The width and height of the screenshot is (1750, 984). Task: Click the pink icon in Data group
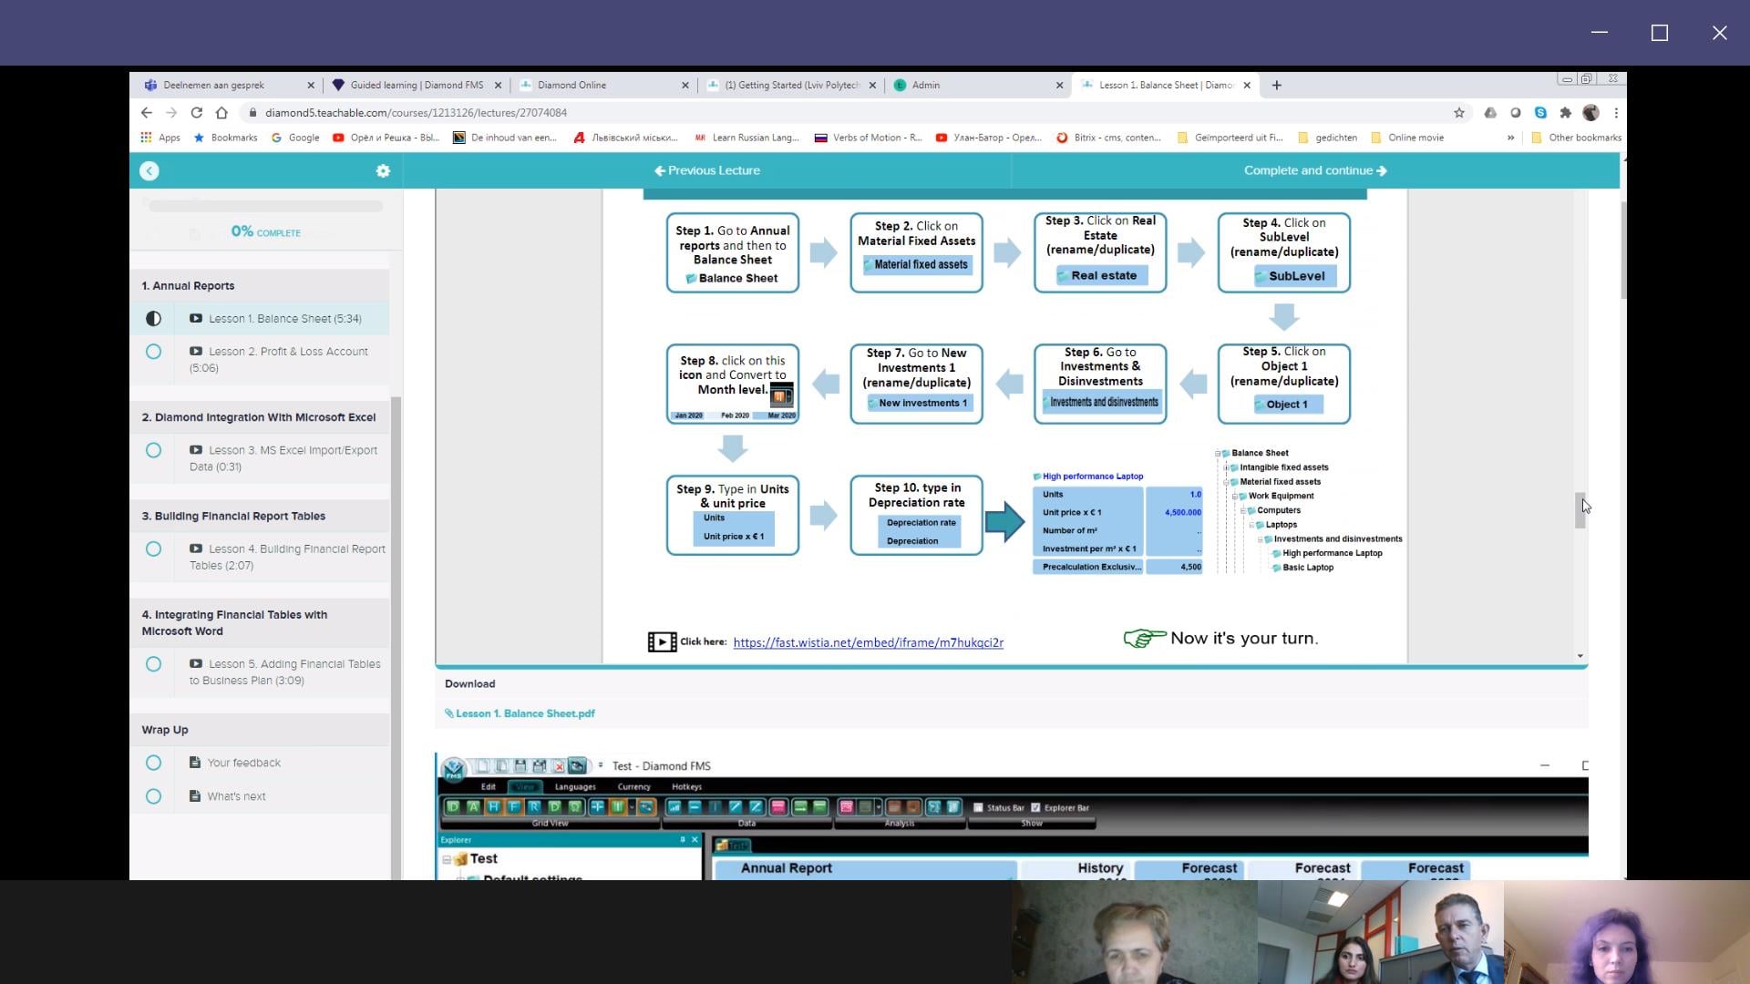point(777,807)
